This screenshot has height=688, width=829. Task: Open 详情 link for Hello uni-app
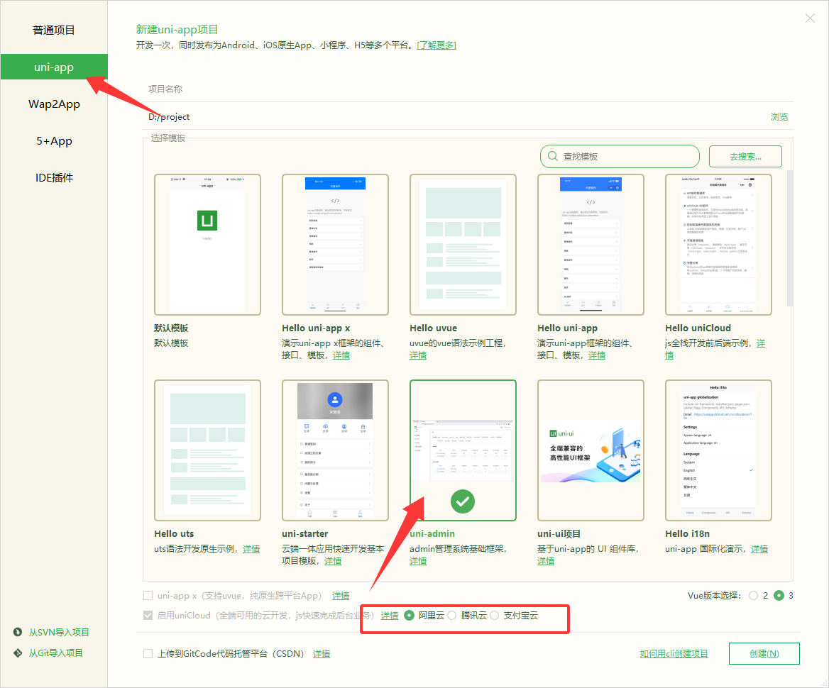[x=597, y=355]
